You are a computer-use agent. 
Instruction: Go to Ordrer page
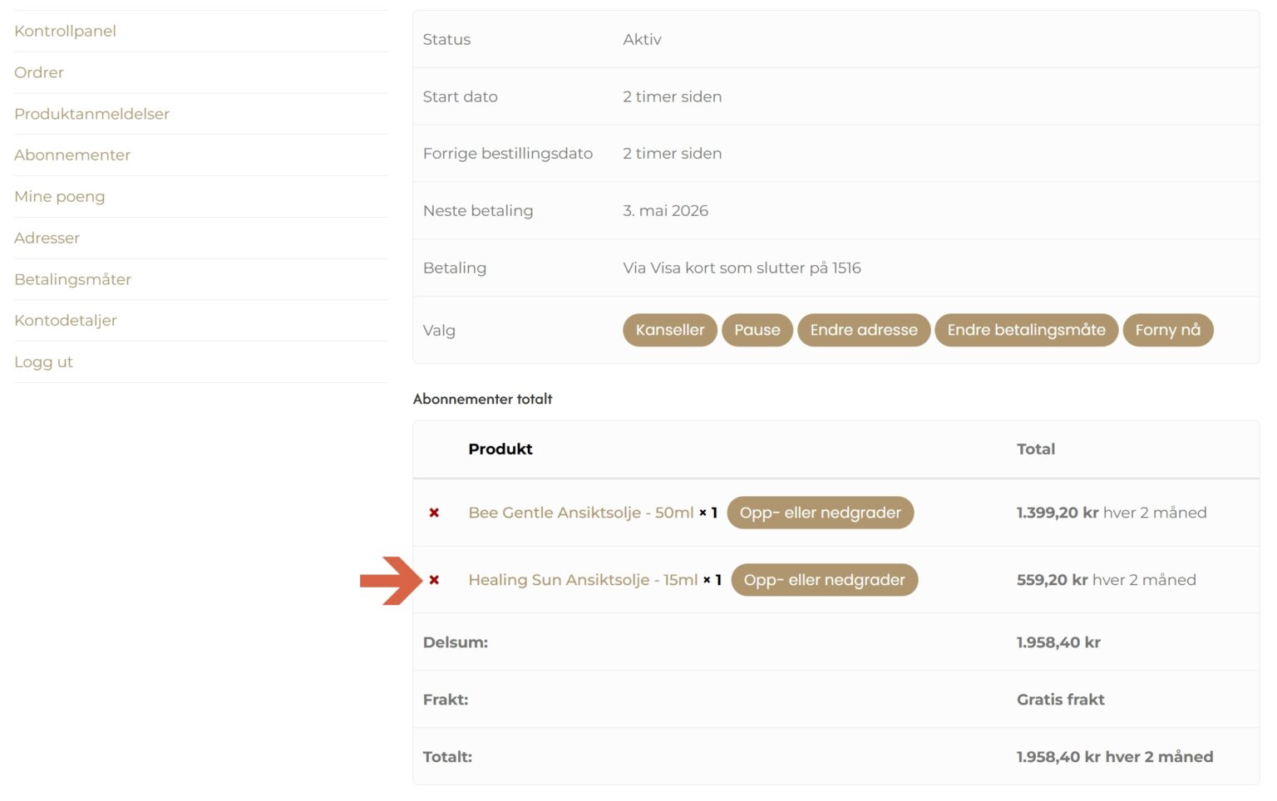click(x=39, y=72)
